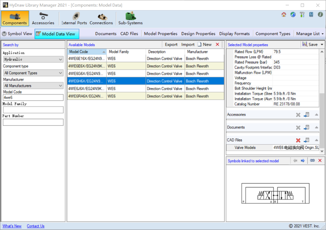The width and height of the screenshot is (326, 230).
Task: Open the tools settings icon
Action: (302, 15)
